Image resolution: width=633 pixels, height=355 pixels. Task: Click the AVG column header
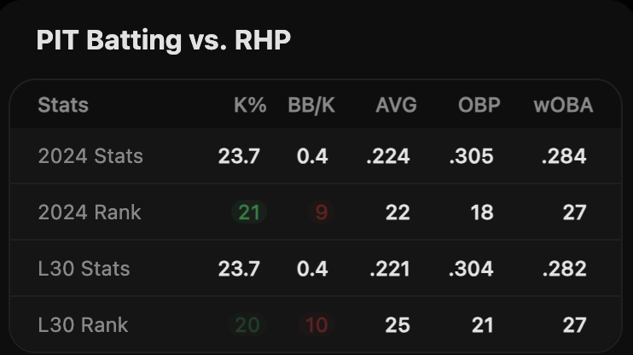click(396, 106)
